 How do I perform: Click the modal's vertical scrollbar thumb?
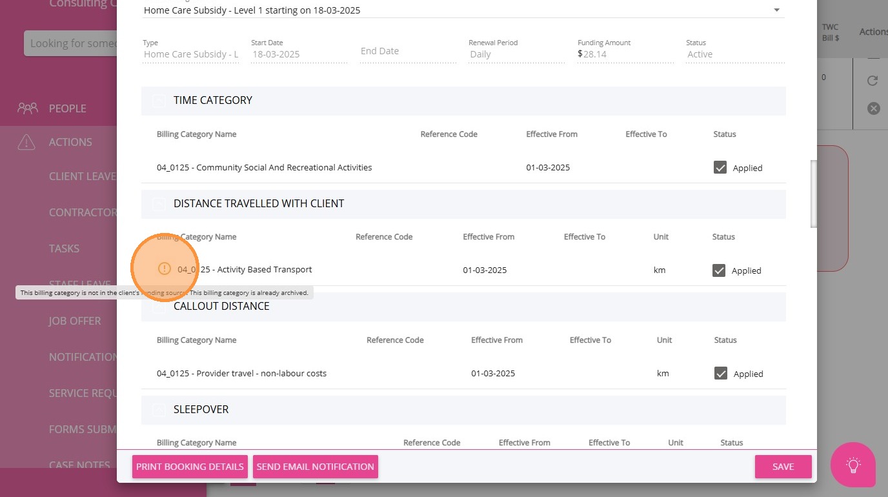pos(814,194)
